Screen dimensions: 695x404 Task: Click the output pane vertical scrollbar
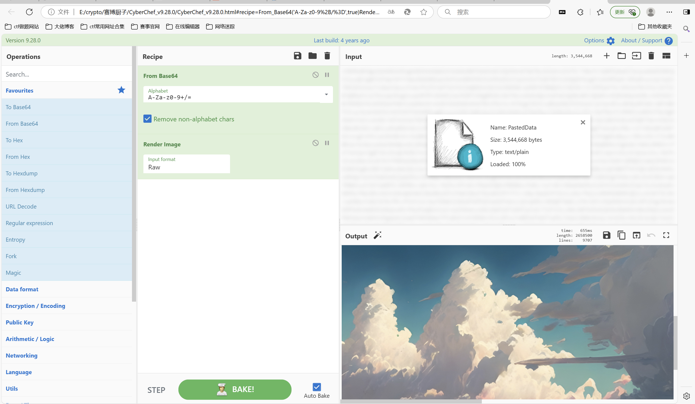tap(675, 343)
